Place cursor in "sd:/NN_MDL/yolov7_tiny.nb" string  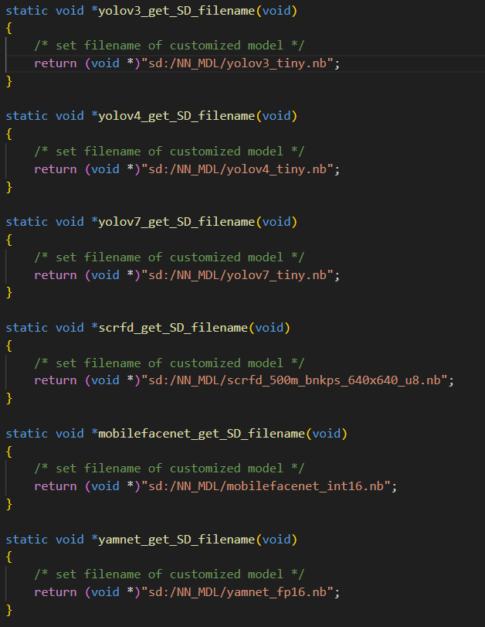(x=239, y=275)
